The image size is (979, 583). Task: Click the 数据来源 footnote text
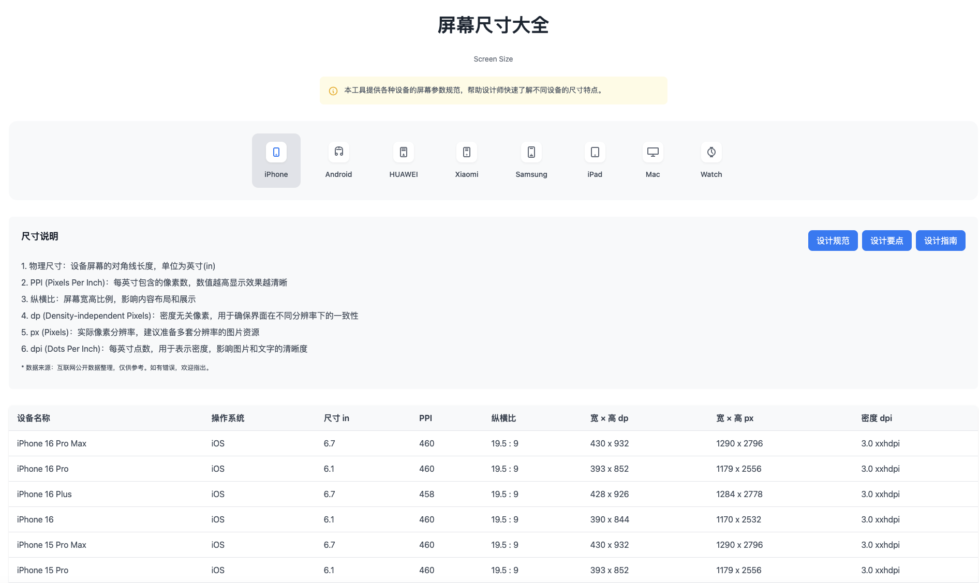coord(116,368)
